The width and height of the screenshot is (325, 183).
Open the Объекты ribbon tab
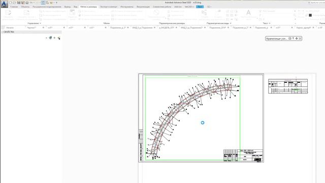[25, 7]
